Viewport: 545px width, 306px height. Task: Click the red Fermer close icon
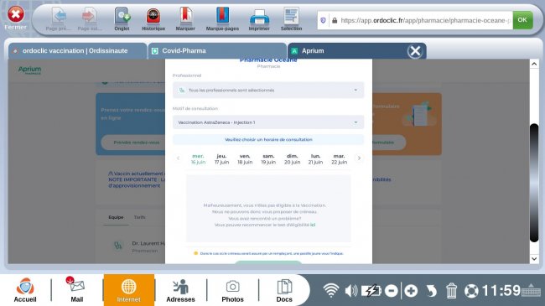pos(16,14)
